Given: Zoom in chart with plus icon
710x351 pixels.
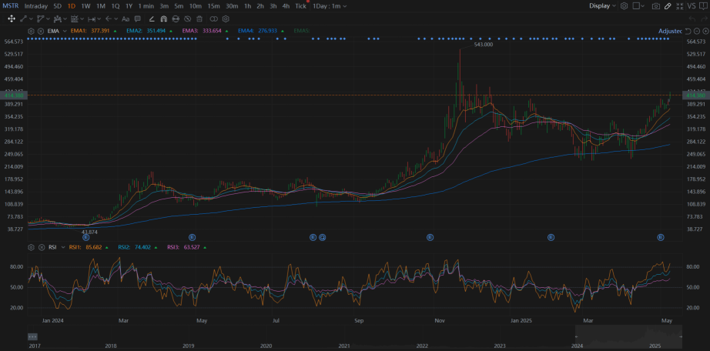Looking at the screenshot, I should pyautogui.click(x=705, y=32).
